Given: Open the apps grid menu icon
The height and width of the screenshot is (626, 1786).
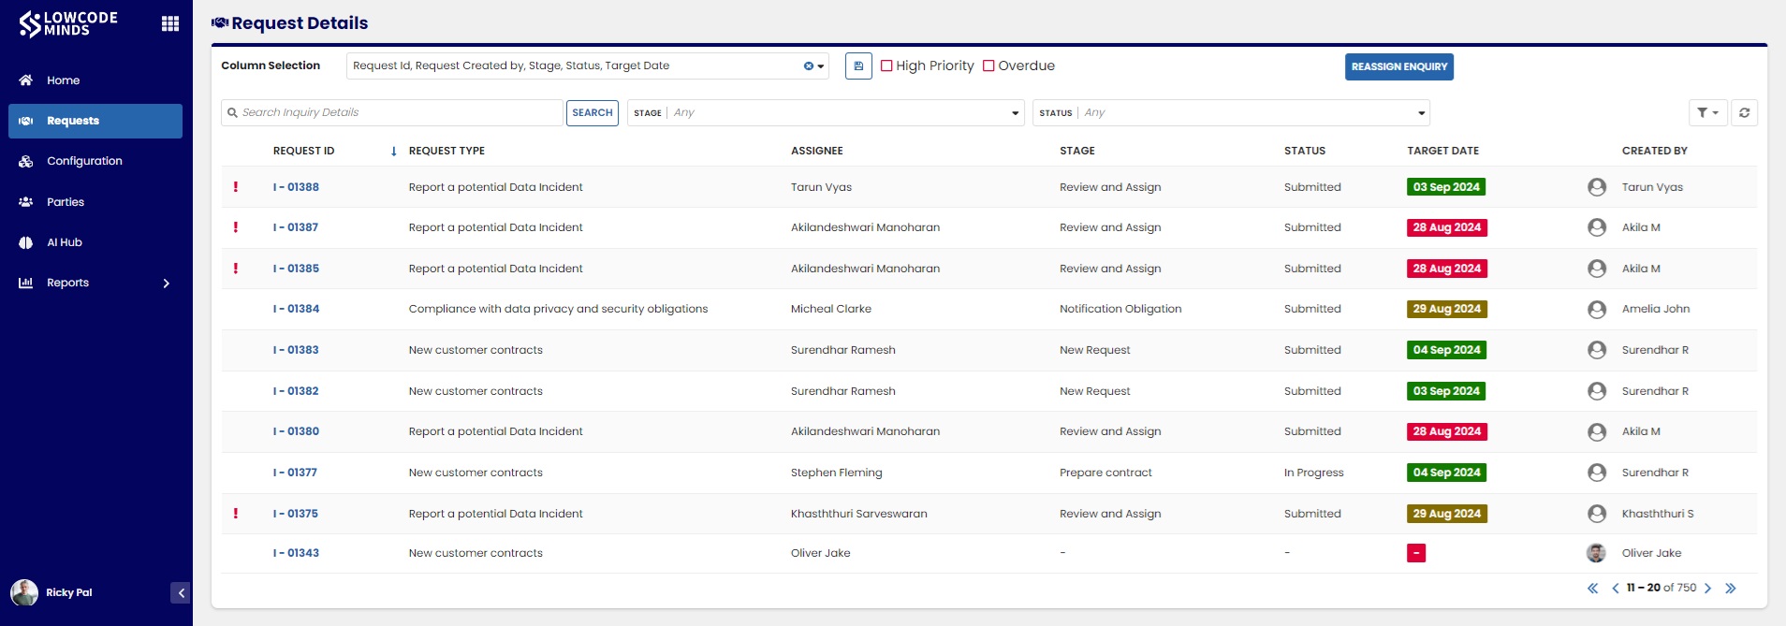Looking at the screenshot, I should point(170,23).
